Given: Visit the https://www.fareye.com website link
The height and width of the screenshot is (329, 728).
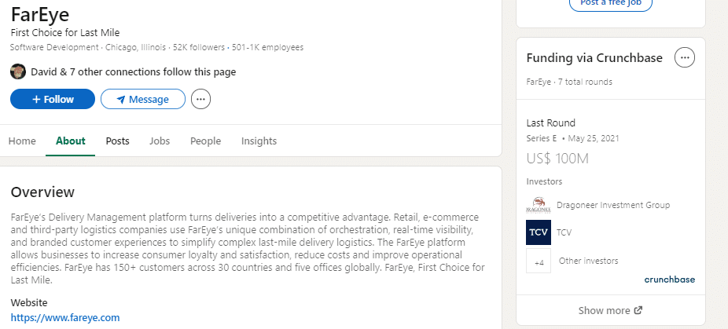Looking at the screenshot, I should coord(65,318).
